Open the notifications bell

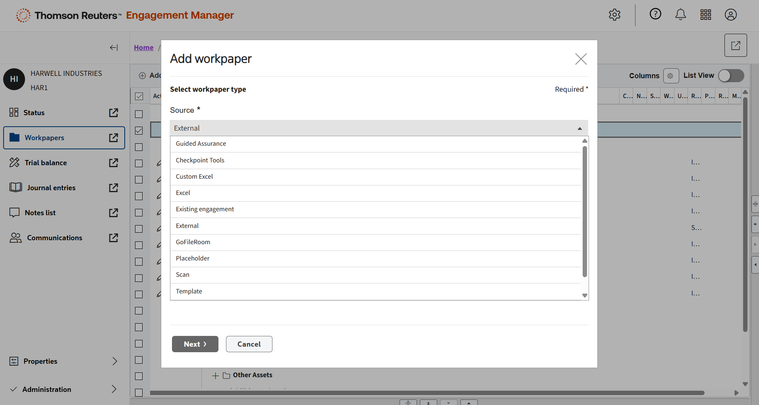680,15
